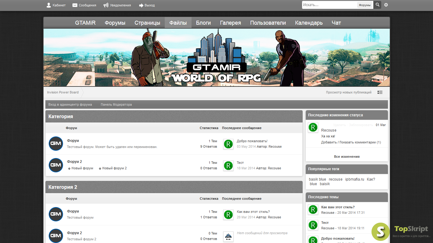Open Вход в админцентр форума link
This screenshot has width=433, height=243.
click(x=70, y=104)
